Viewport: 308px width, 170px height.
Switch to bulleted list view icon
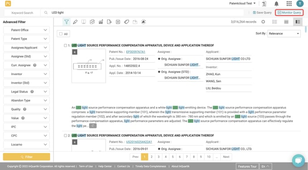[x=274, y=22]
